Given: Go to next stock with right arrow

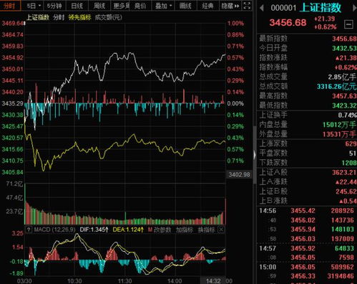Looking at the screenshot, I should point(355,8).
